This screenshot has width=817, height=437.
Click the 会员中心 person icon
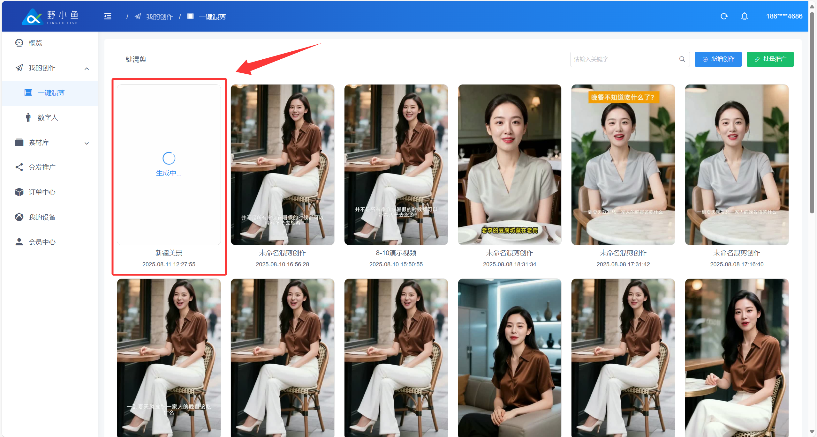pyautogui.click(x=19, y=242)
